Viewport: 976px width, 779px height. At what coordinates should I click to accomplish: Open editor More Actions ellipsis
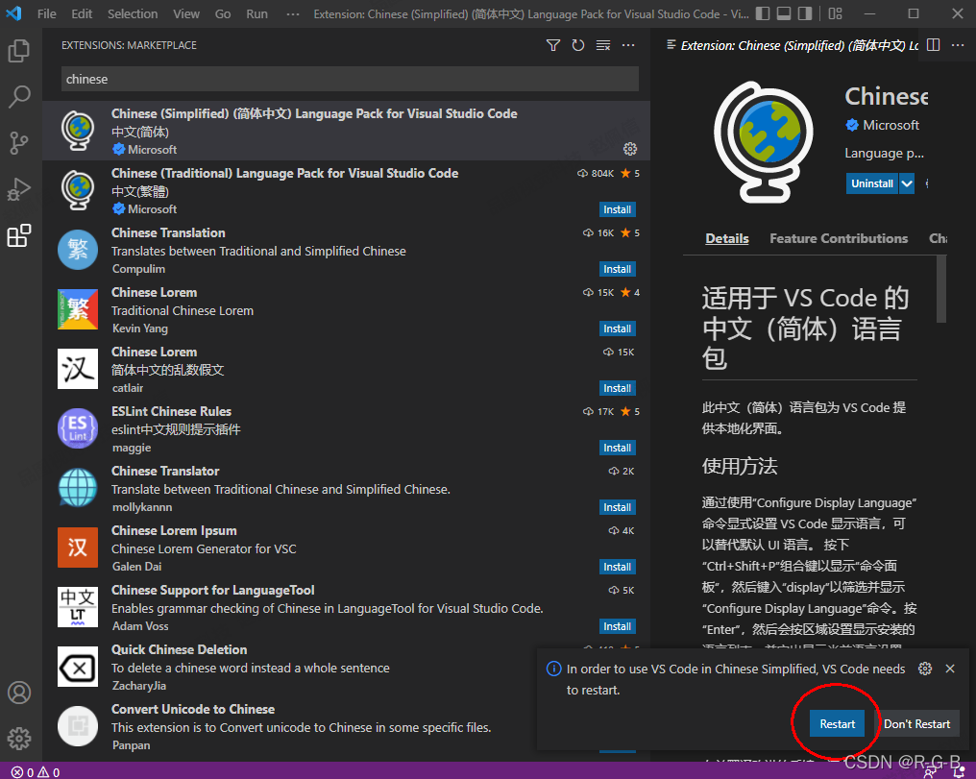tap(958, 45)
